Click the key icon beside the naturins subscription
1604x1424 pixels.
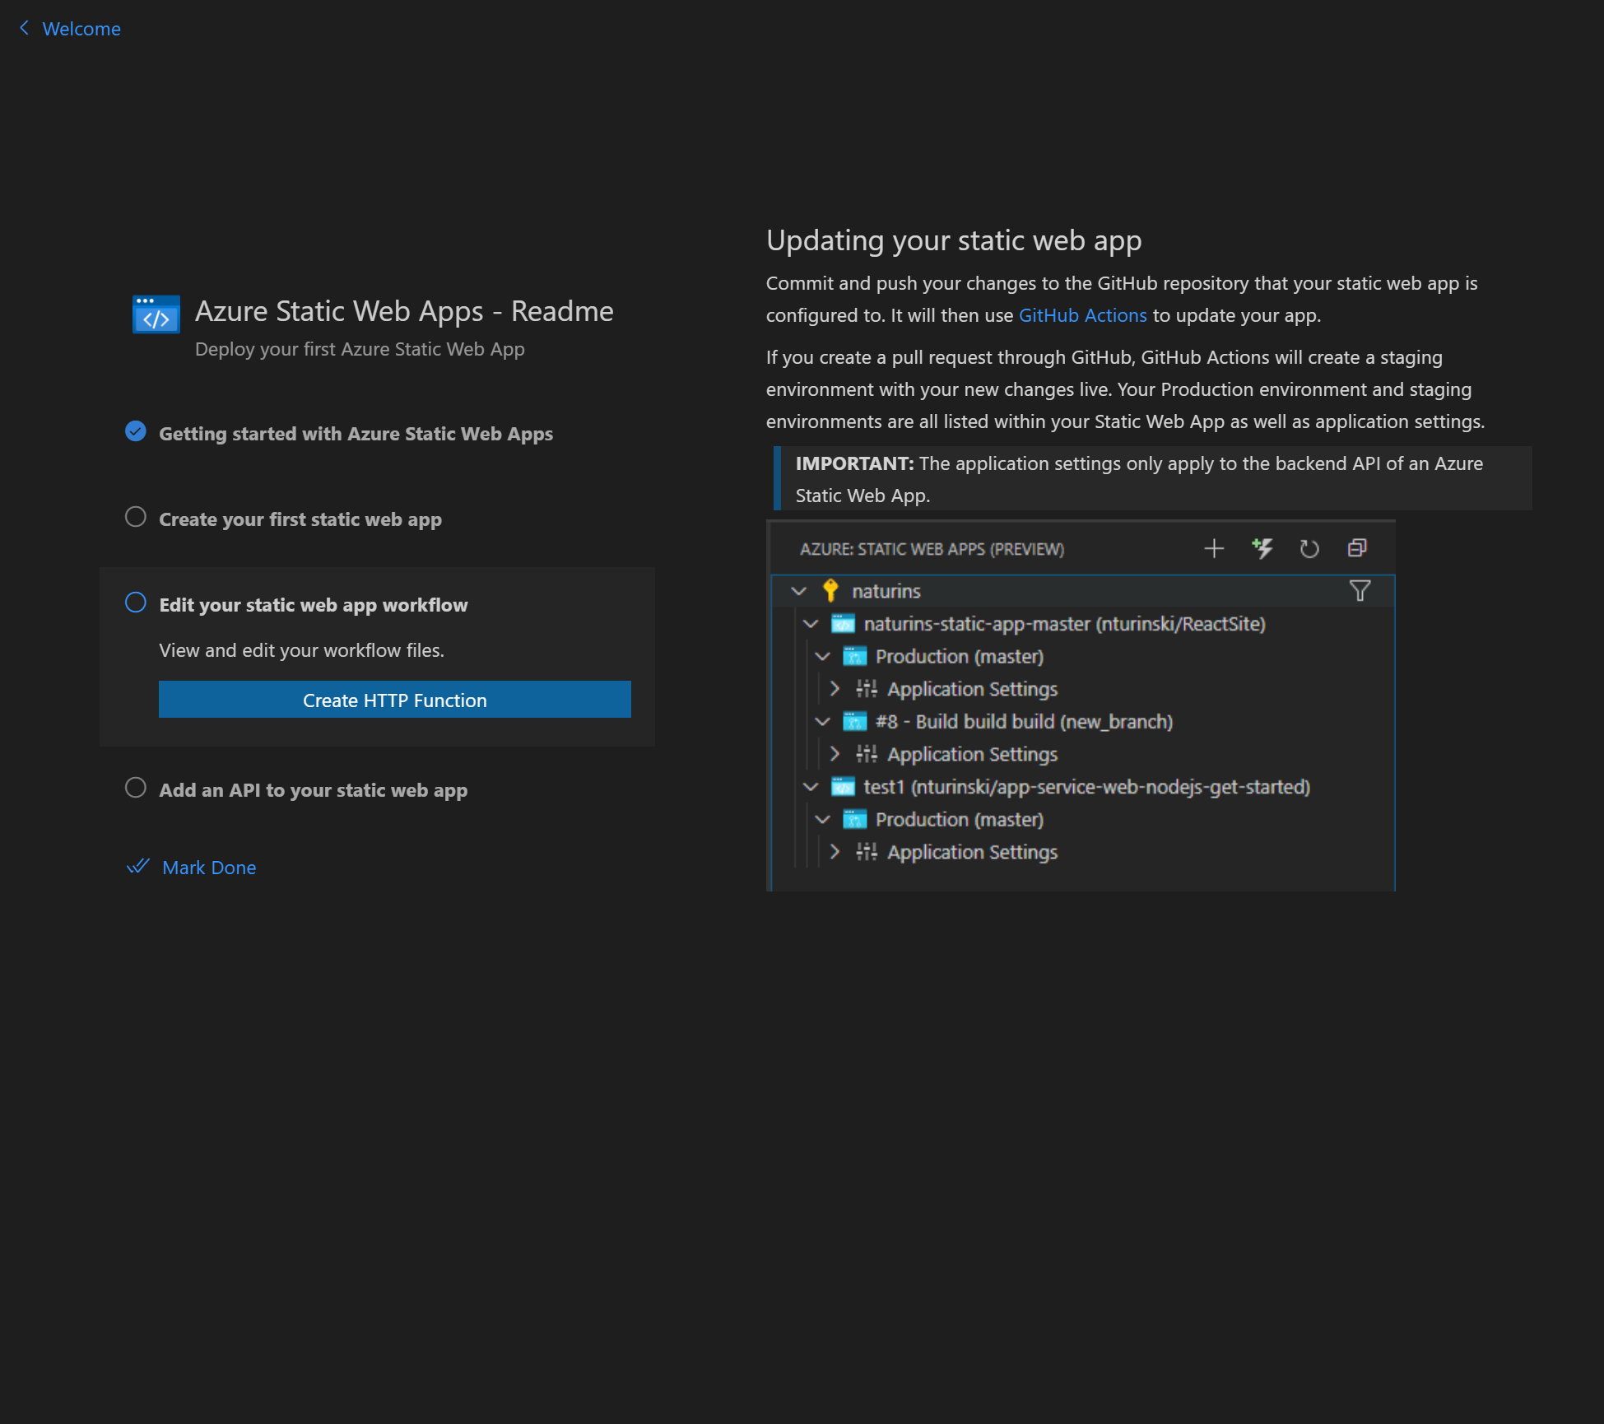[830, 591]
